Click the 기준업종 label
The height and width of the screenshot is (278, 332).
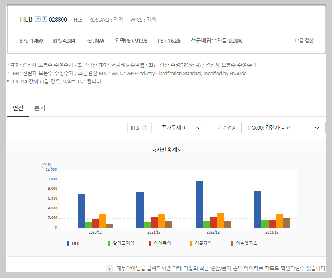coord(227,128)
